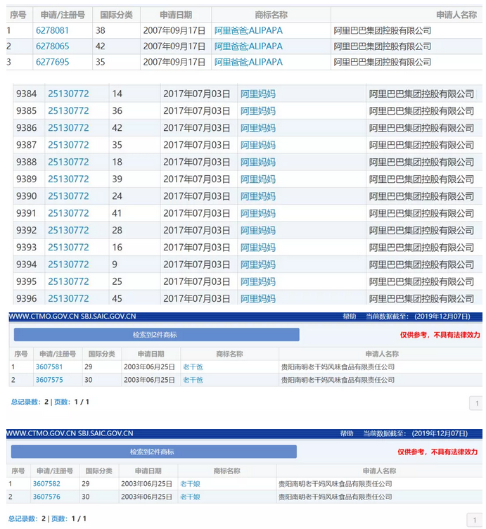Click page 1 button below 老干娘 table
Screen dimensions: 486x529
475,521
